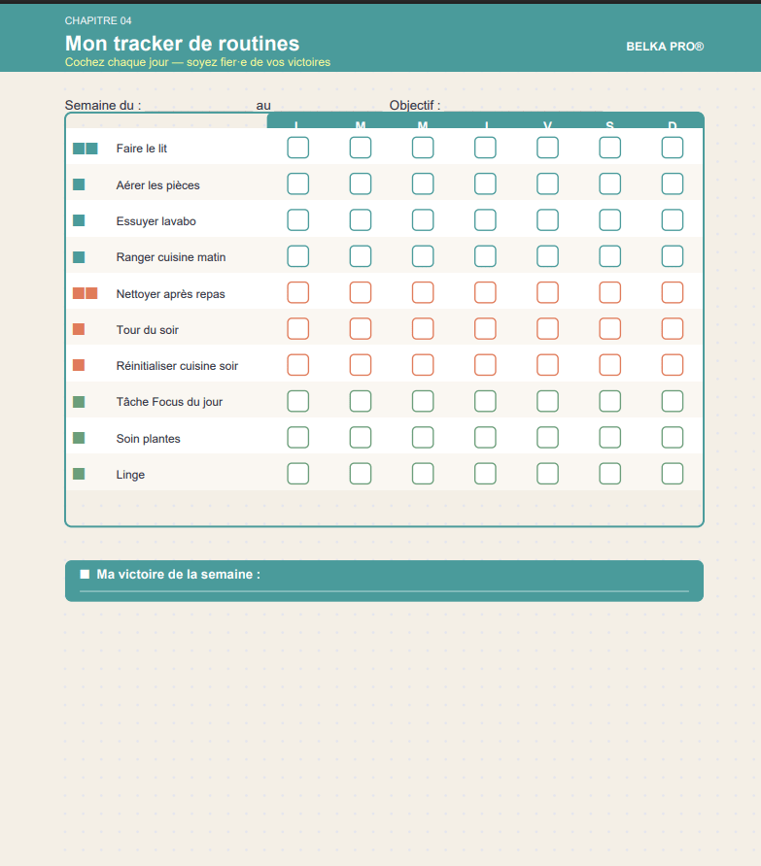Click the blank field after Semaine du
761x866 pixels.
pos(197,105)
